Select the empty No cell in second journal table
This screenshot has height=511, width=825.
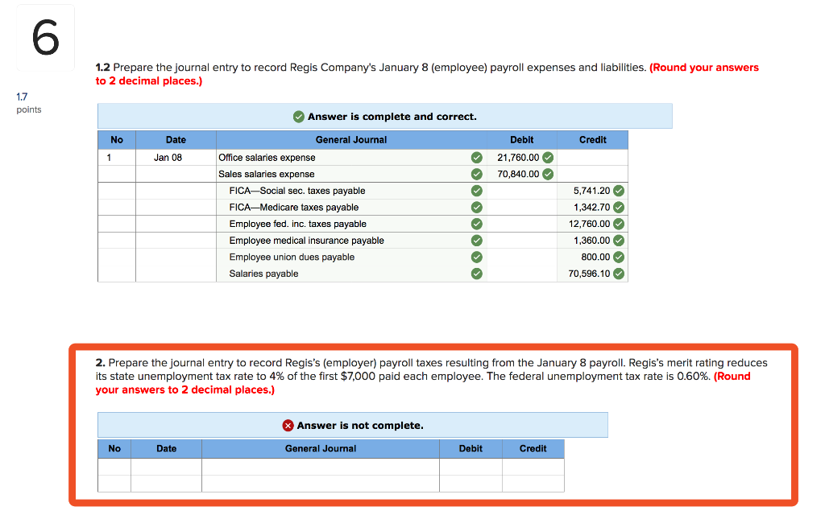click(x=114, y=467)
